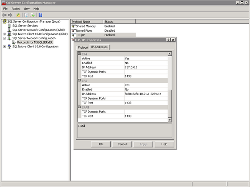
Task: Collapse the IP5 property group
Action: click(x=79, y=80)
